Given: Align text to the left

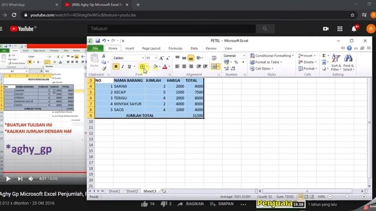Looking at the screenshot, I should (177, 66).
